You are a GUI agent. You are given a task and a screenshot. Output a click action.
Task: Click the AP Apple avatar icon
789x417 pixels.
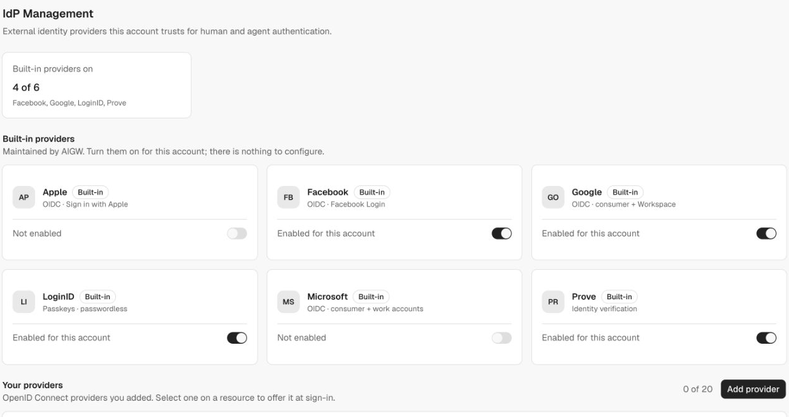[23, 197]
